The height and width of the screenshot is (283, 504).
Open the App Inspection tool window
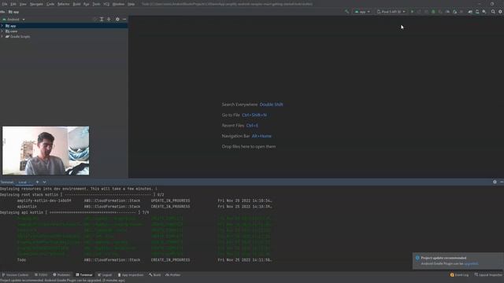(131, 275)
